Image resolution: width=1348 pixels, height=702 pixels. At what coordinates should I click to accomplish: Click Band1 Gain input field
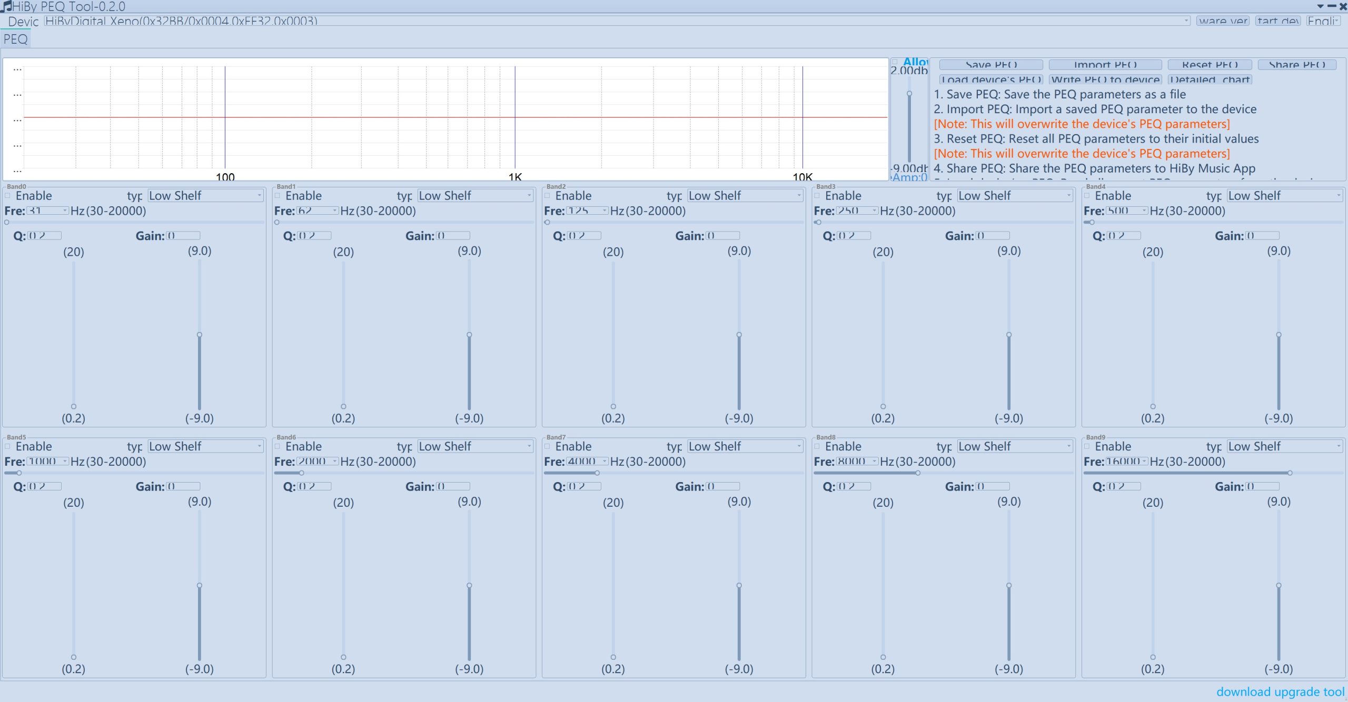pyautogui.click(x=453, y=236)
